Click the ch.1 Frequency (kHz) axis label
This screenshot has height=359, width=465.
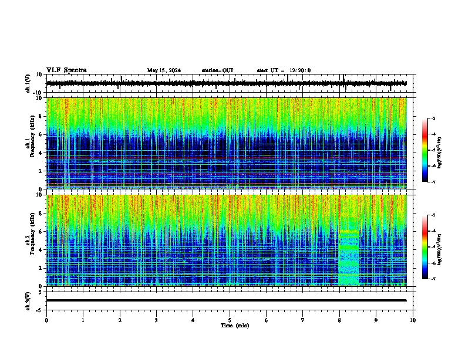[x=31, y=137]
